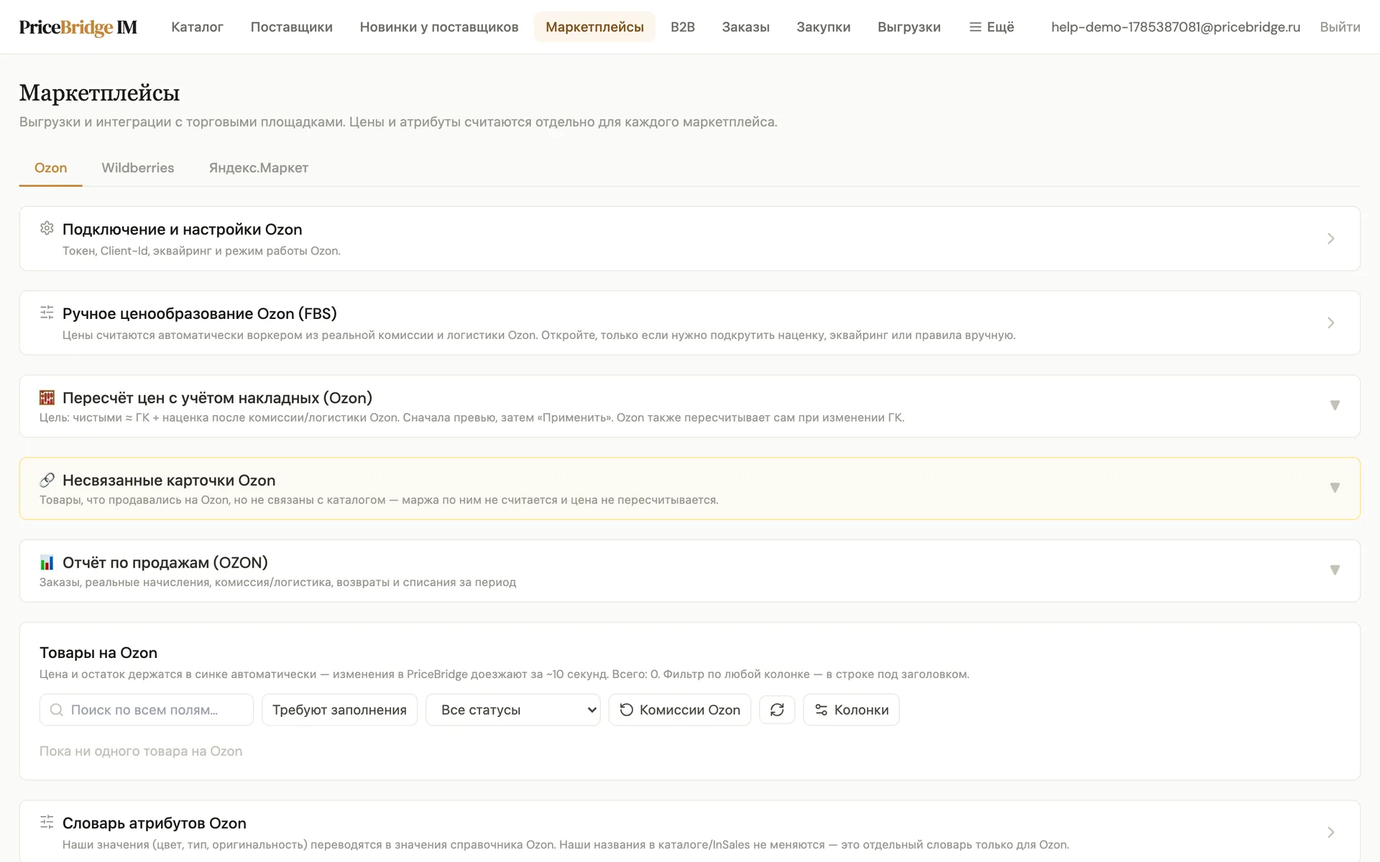Focus the Поиск по всем полям search field
The width and height of the screenshot is (1380, 862).
click(x=147, y=710)
